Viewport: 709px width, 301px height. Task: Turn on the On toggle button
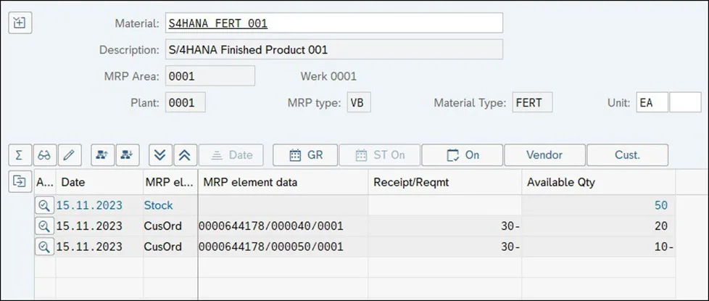pos(463,155)
